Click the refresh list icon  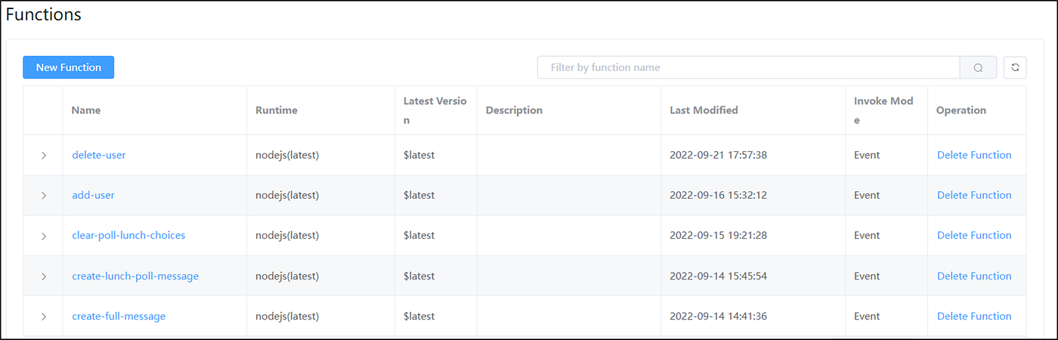(1015, 67)
